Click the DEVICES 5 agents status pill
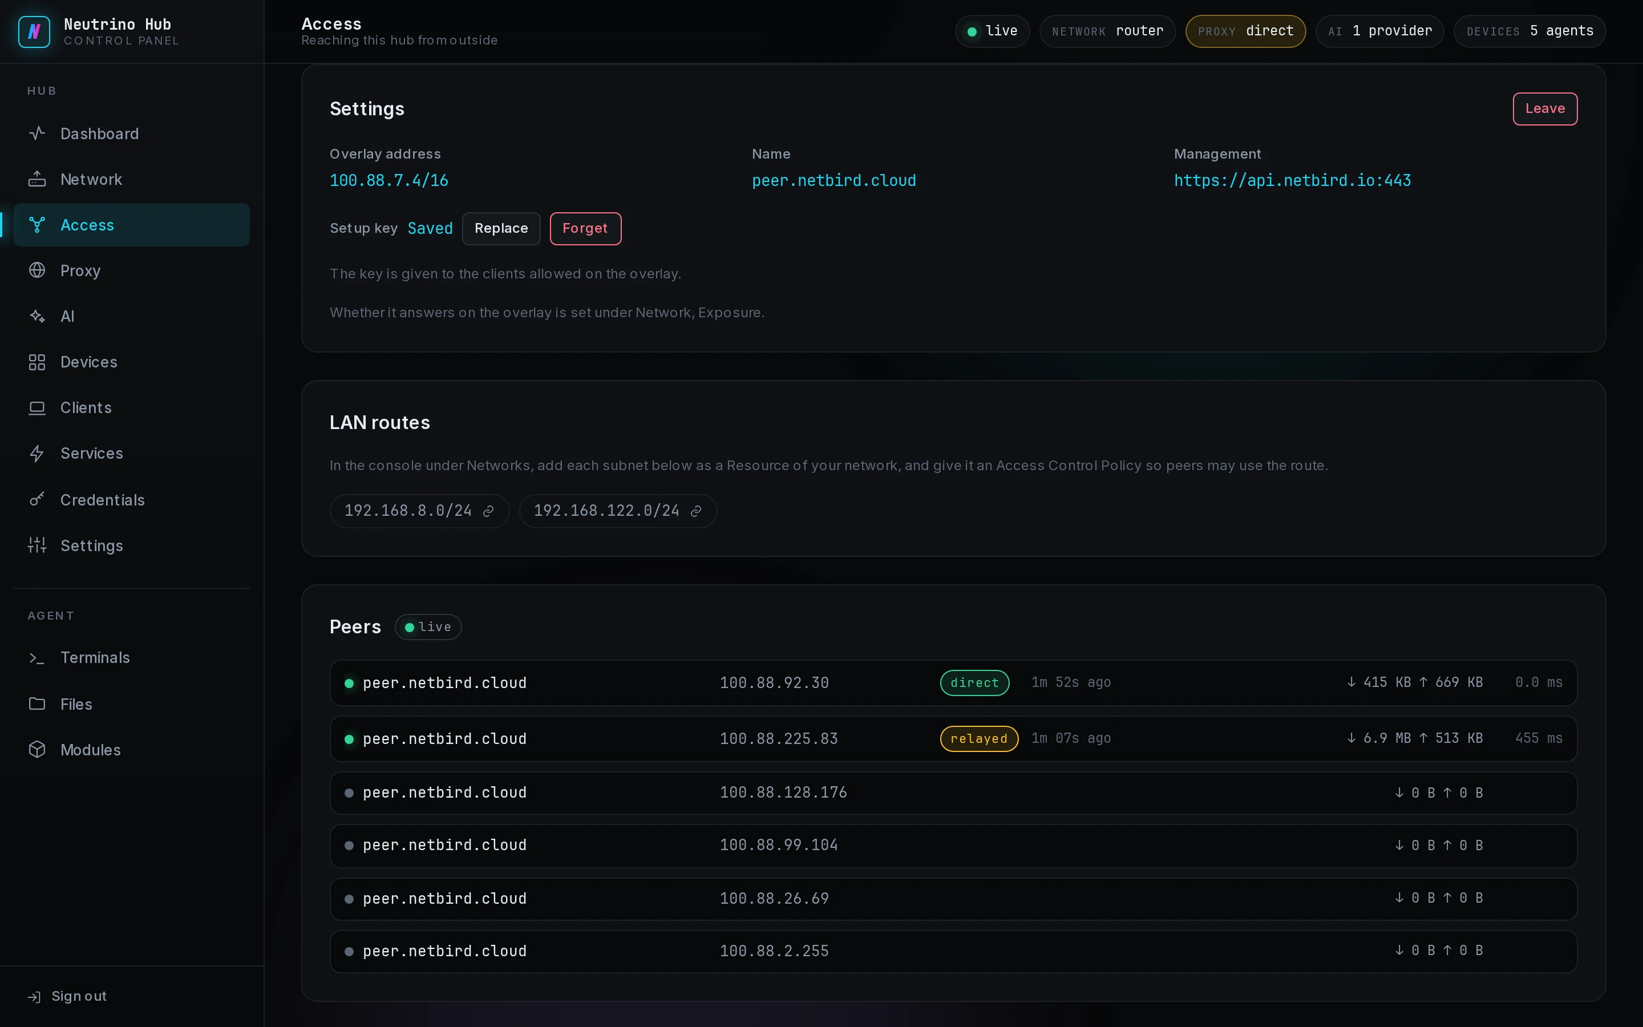The image size is (1643, 1027). click(x=1529, y=31)
